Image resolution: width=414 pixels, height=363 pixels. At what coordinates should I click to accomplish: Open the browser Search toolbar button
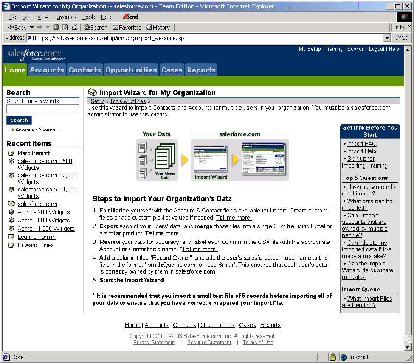[x=95, y=28]
